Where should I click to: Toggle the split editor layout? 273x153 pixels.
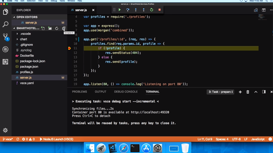click(x=264, y=10)
